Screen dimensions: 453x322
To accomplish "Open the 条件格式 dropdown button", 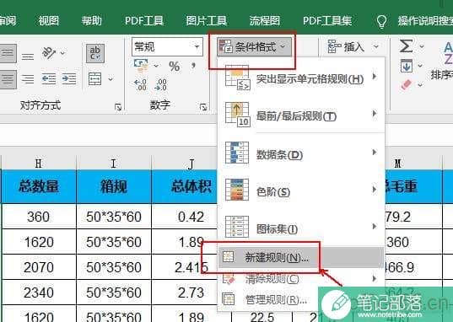I will click(254, 46).
